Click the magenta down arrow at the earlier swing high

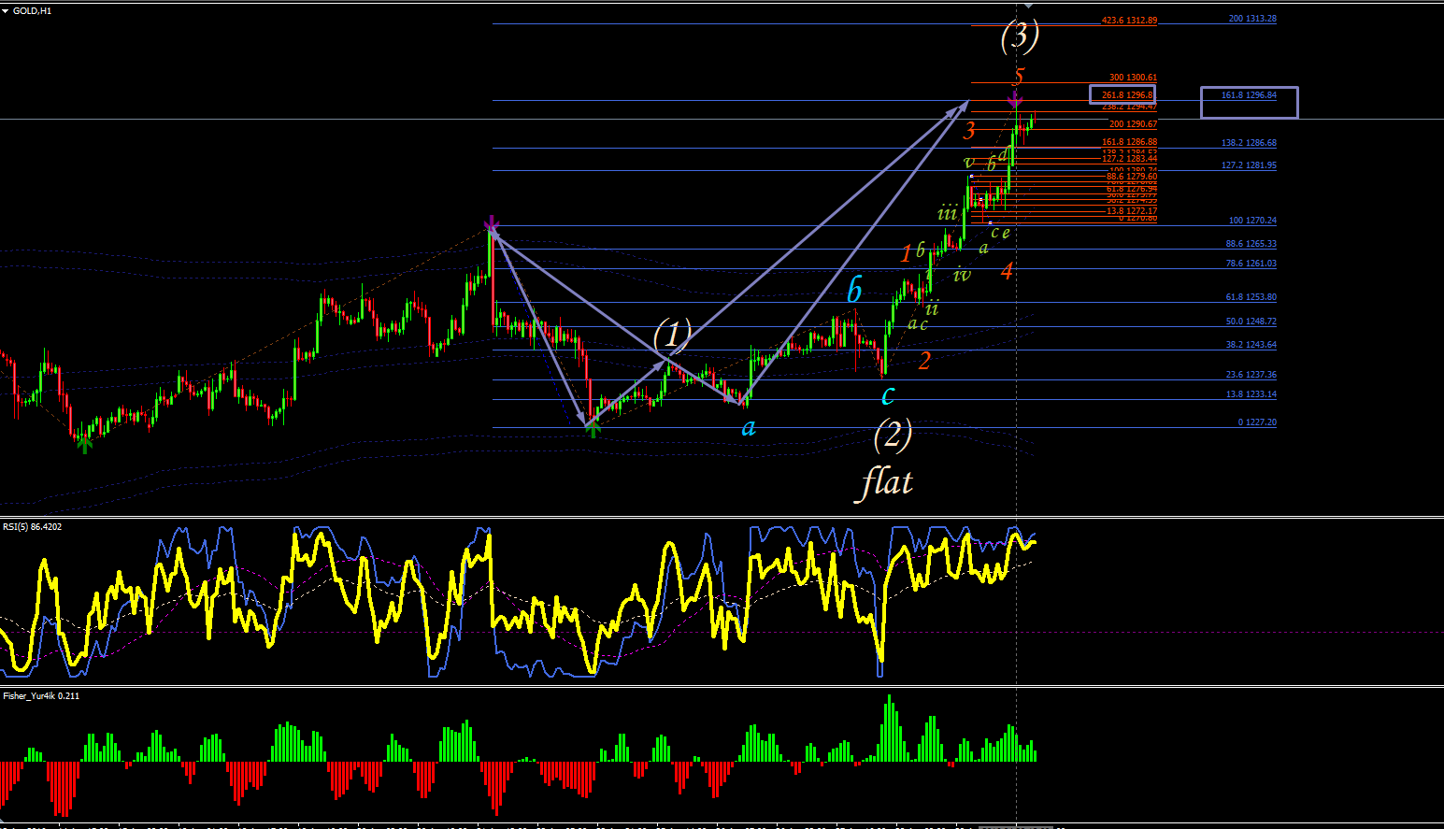pyautogui.click(x=492, y=224)
